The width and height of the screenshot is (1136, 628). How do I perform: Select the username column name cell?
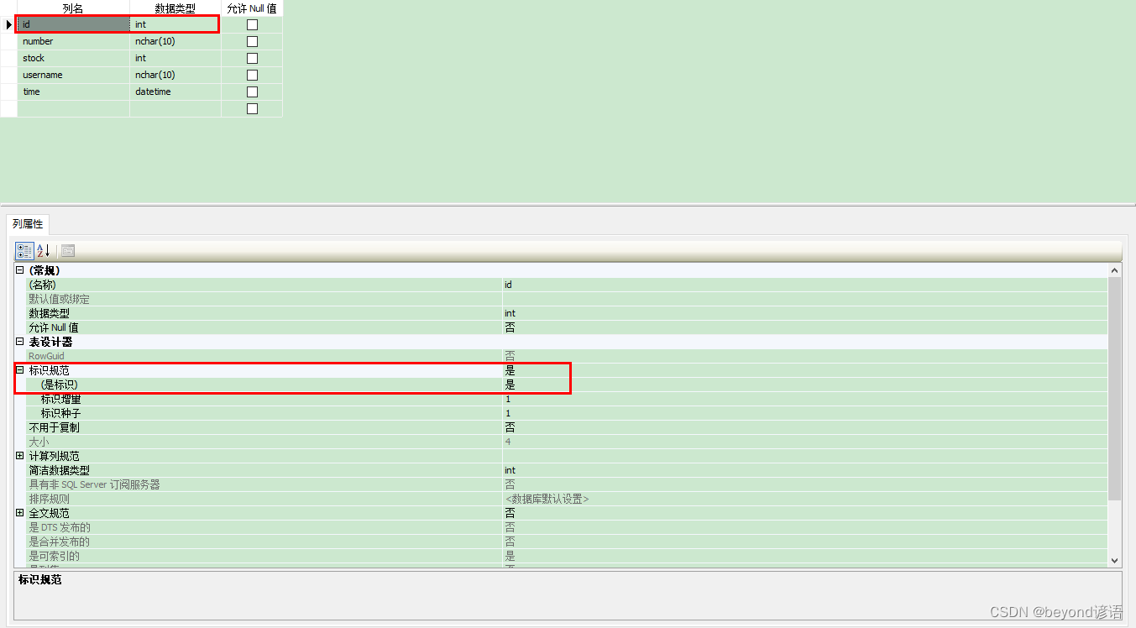pyautogui.click(x=73, y=75)
